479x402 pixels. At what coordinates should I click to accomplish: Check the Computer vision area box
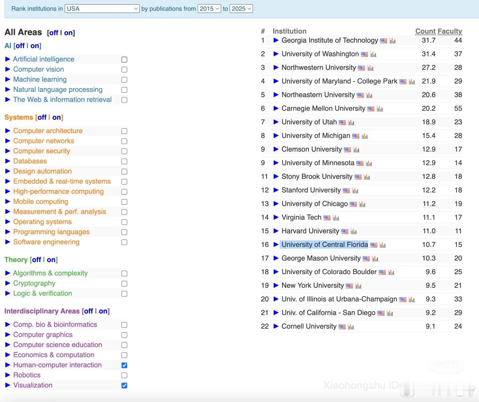point(124,70)
